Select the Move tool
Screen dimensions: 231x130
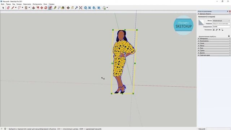(42, 8)
